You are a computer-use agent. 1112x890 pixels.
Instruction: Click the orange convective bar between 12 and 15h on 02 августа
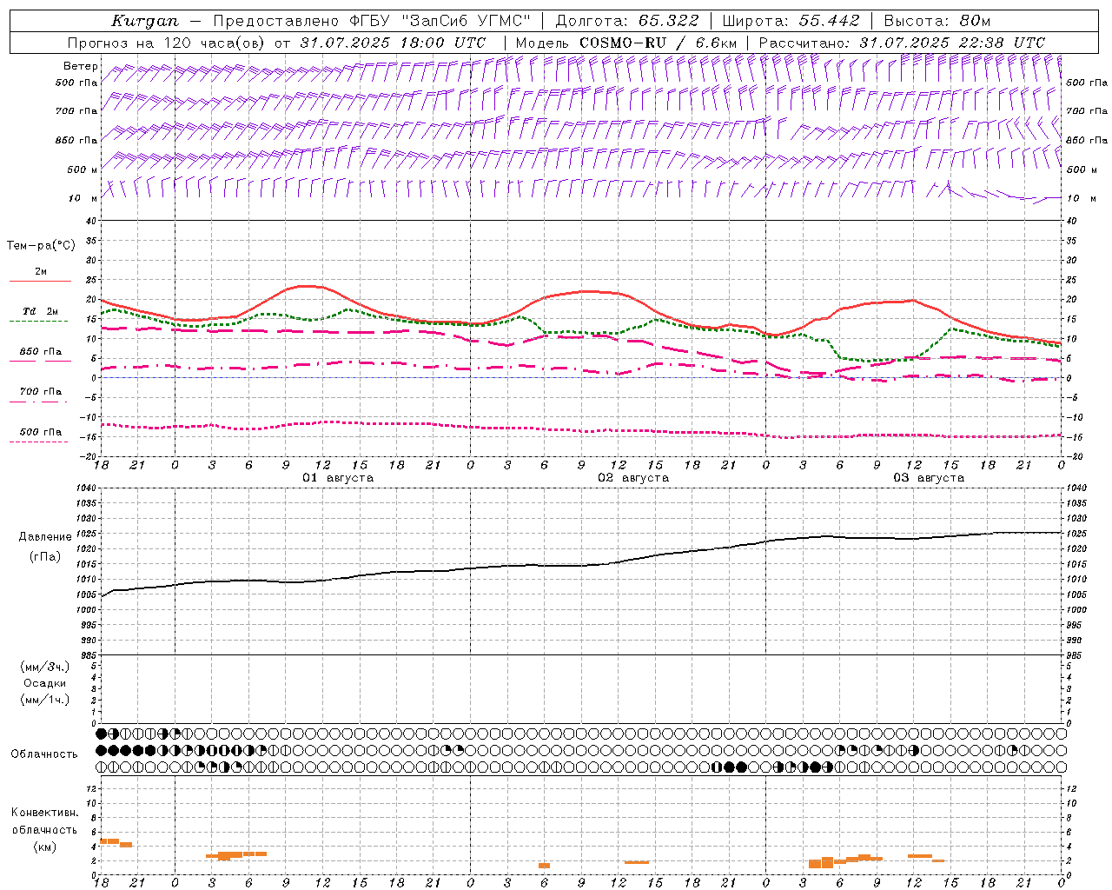637,862
